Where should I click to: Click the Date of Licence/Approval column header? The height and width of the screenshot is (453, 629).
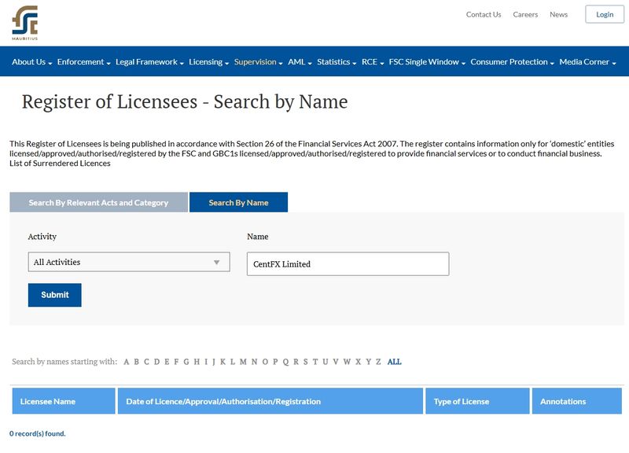[270, 401]
